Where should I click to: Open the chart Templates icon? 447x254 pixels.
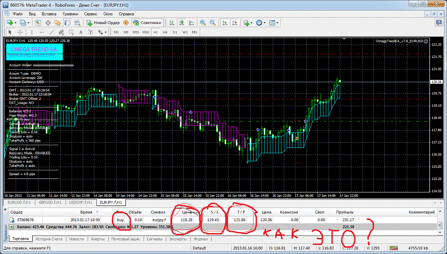coord(272,23)
